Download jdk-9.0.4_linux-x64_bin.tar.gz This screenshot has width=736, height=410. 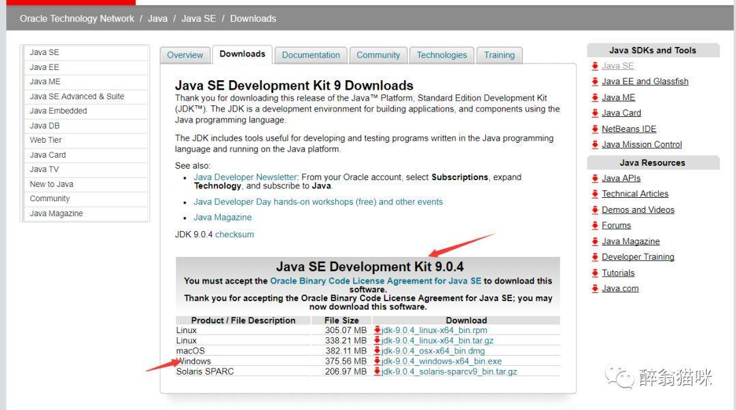[x=438, y=340]
